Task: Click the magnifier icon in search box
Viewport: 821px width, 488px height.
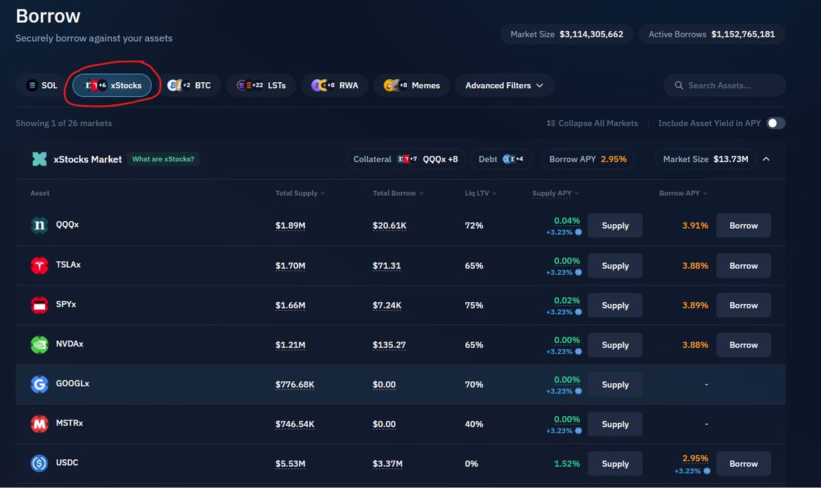Action: coord(679,86)
